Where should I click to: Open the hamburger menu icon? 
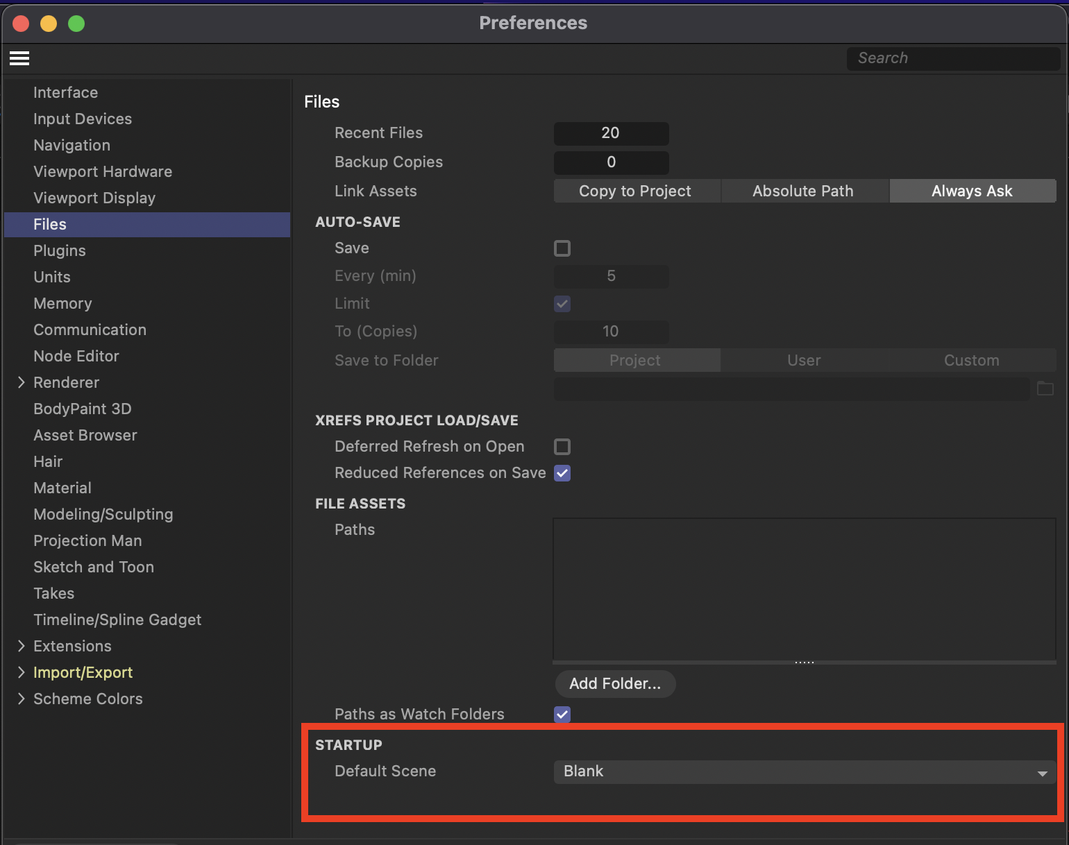pyautogui.click(x=19, y=59)
